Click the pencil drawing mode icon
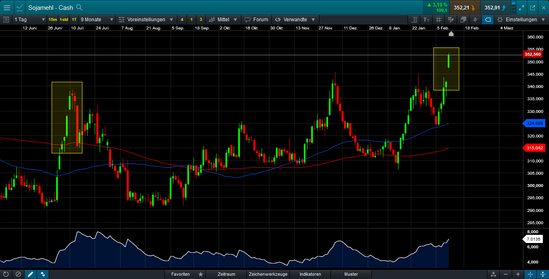This screenshot has width=549, height=279. click(30, 274)
